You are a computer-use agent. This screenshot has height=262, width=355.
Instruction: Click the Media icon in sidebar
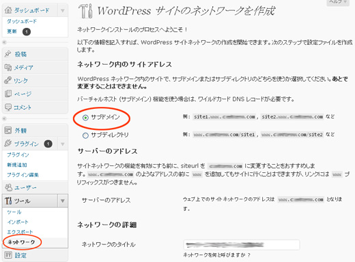coord(8,67)
